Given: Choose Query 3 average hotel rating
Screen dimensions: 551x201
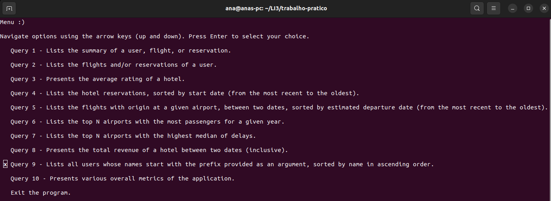Looking at the screenshot, I should point(98,79).
